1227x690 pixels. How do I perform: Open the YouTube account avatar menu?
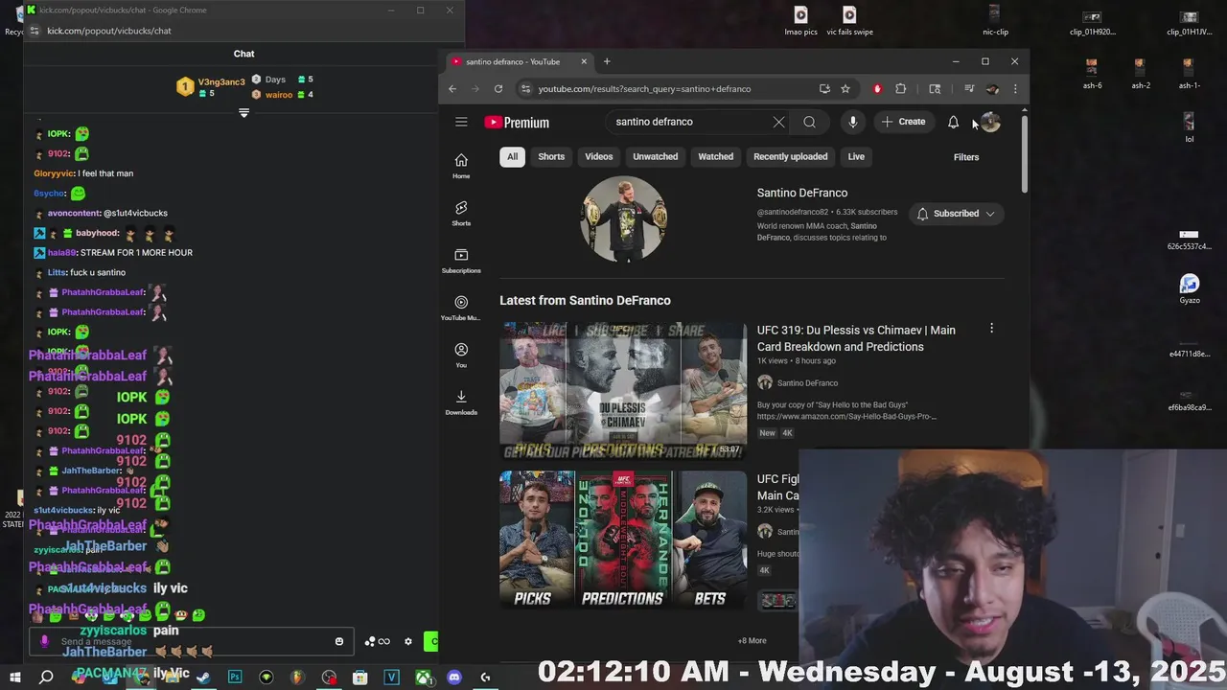tap(990, 122)
